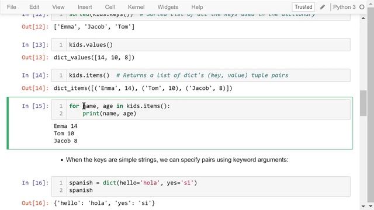The width and height of the screenshot is (374, 210).
Task: Click the second line 'spanish' in cell 16
Action: point(81,190)
